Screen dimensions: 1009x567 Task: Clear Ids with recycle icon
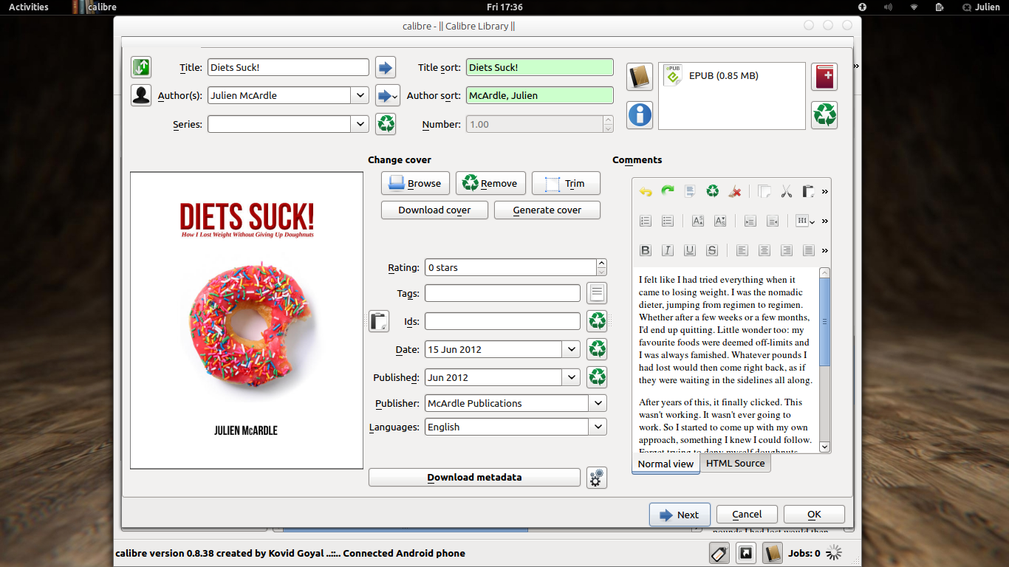(x=597, y=321)
